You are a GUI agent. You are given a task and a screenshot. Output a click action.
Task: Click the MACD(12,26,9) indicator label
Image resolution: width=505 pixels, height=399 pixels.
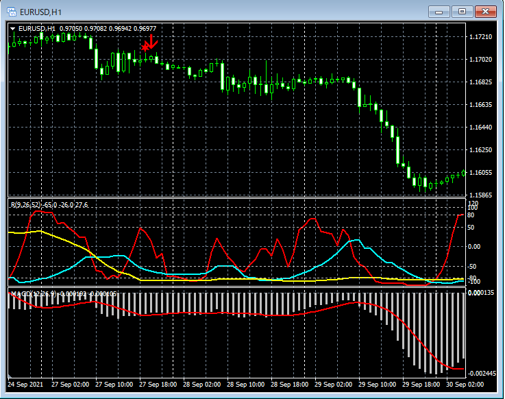[34, 294]
